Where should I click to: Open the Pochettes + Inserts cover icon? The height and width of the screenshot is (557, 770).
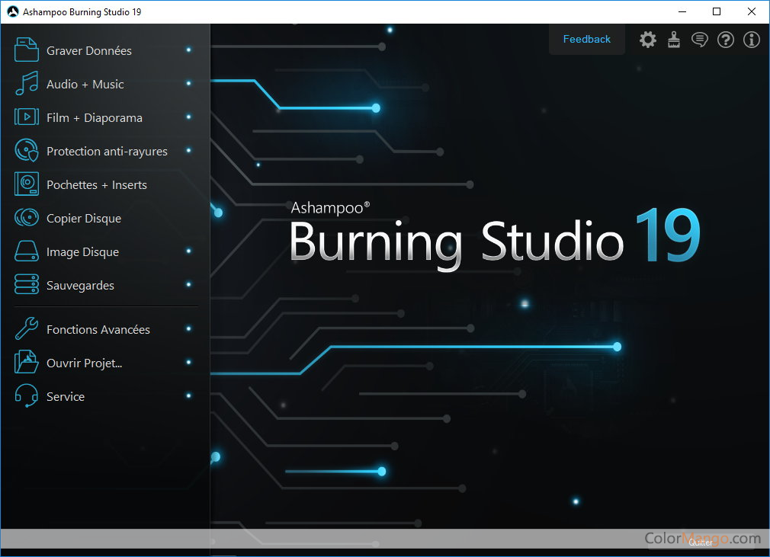click(27, 184)
